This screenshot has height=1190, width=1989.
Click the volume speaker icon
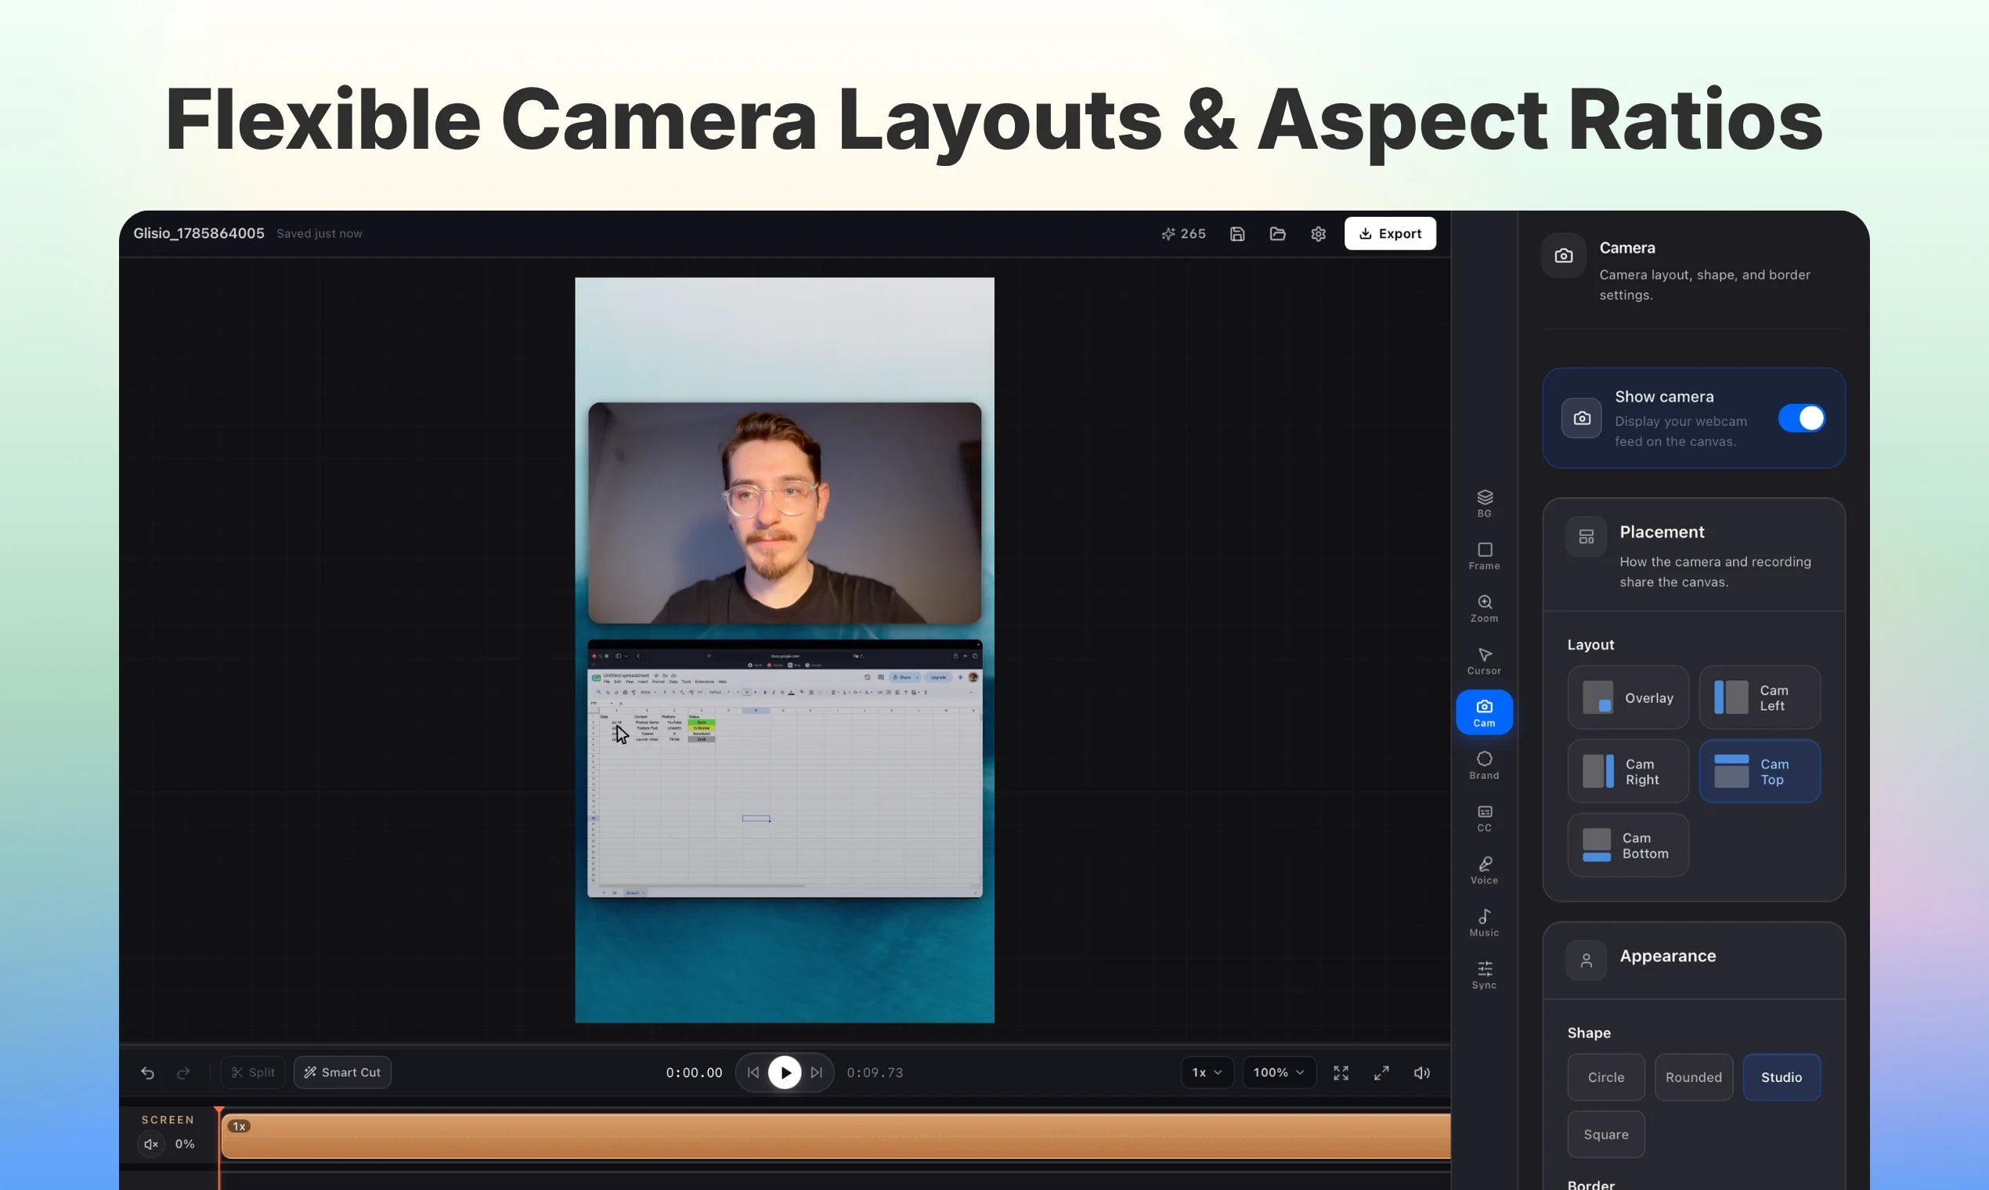point(1421,1072)
